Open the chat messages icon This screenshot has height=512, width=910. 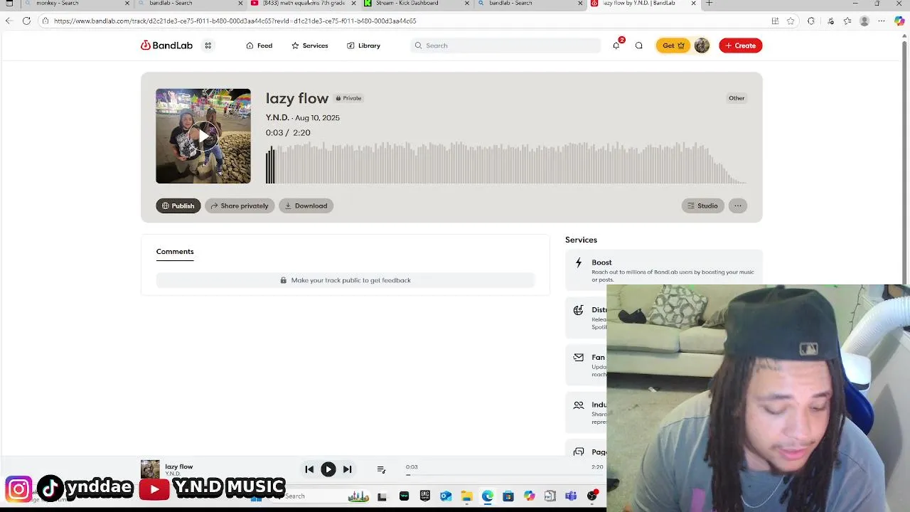pos(638,46)
